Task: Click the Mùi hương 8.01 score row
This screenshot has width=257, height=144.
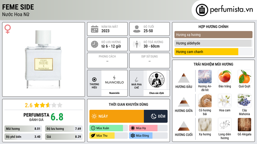Action: pos(23,129)
